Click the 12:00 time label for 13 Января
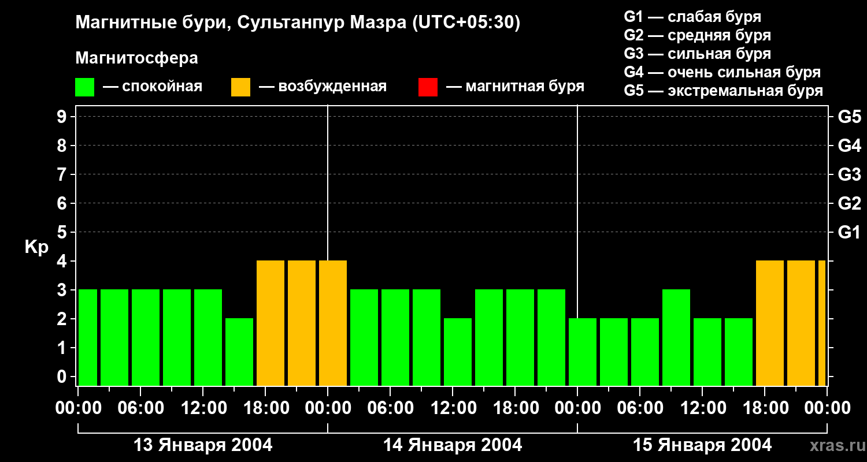This screenshot has height=462, width=867. pyautogui.click(x=203, y=408)
